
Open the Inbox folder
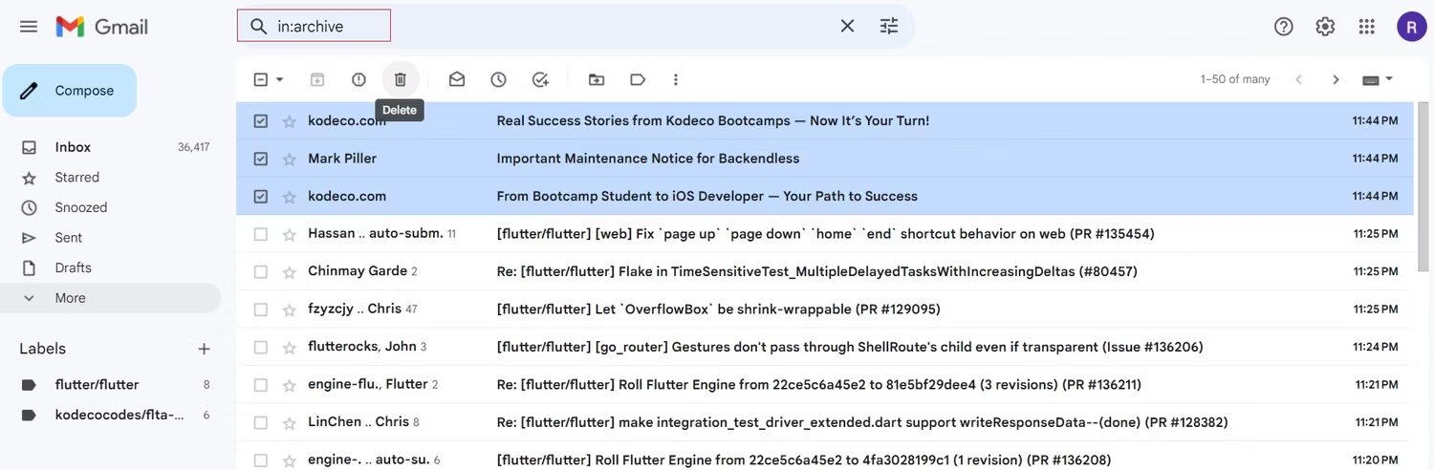point(73,147)
